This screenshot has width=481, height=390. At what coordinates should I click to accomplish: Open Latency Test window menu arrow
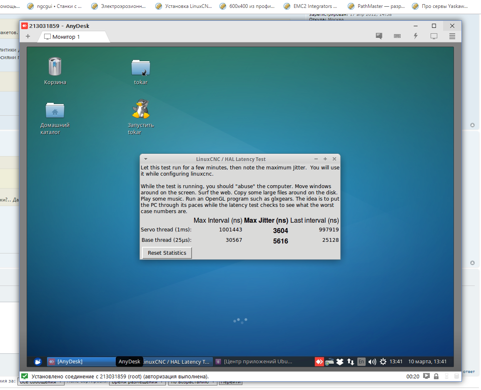(x=146, y=159)
